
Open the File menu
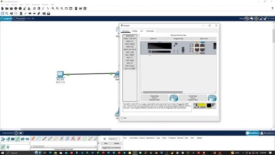point(2,5)
